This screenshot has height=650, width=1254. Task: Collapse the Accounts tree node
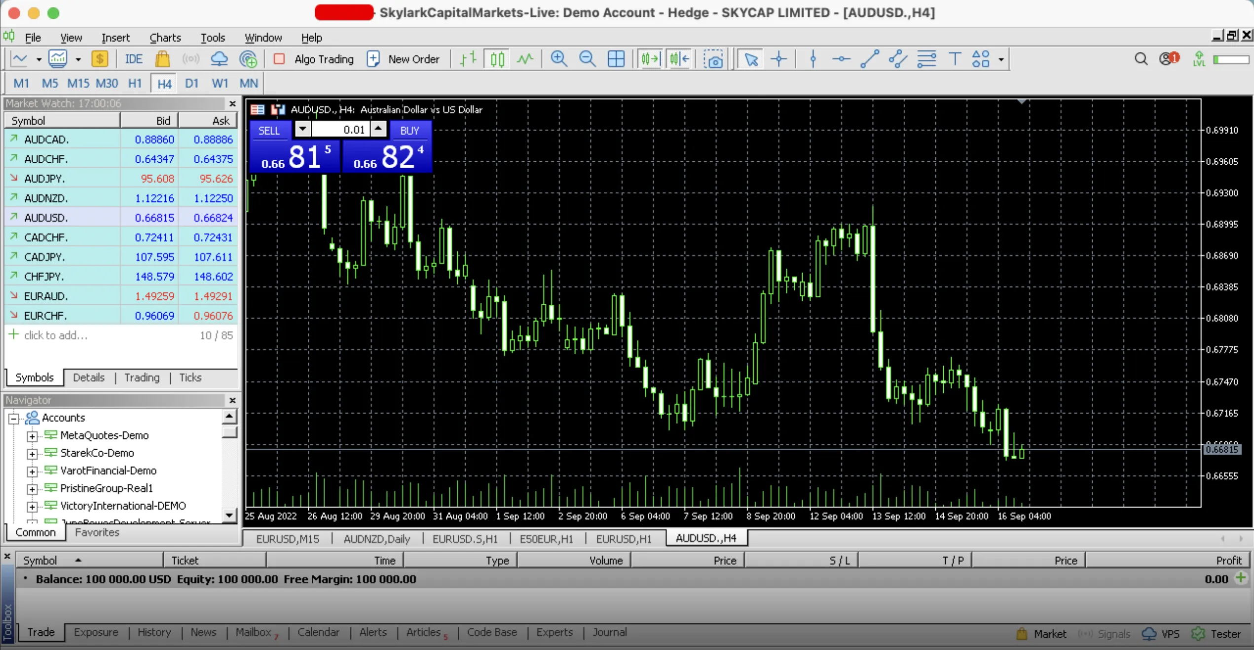click(x=14, y=418)
